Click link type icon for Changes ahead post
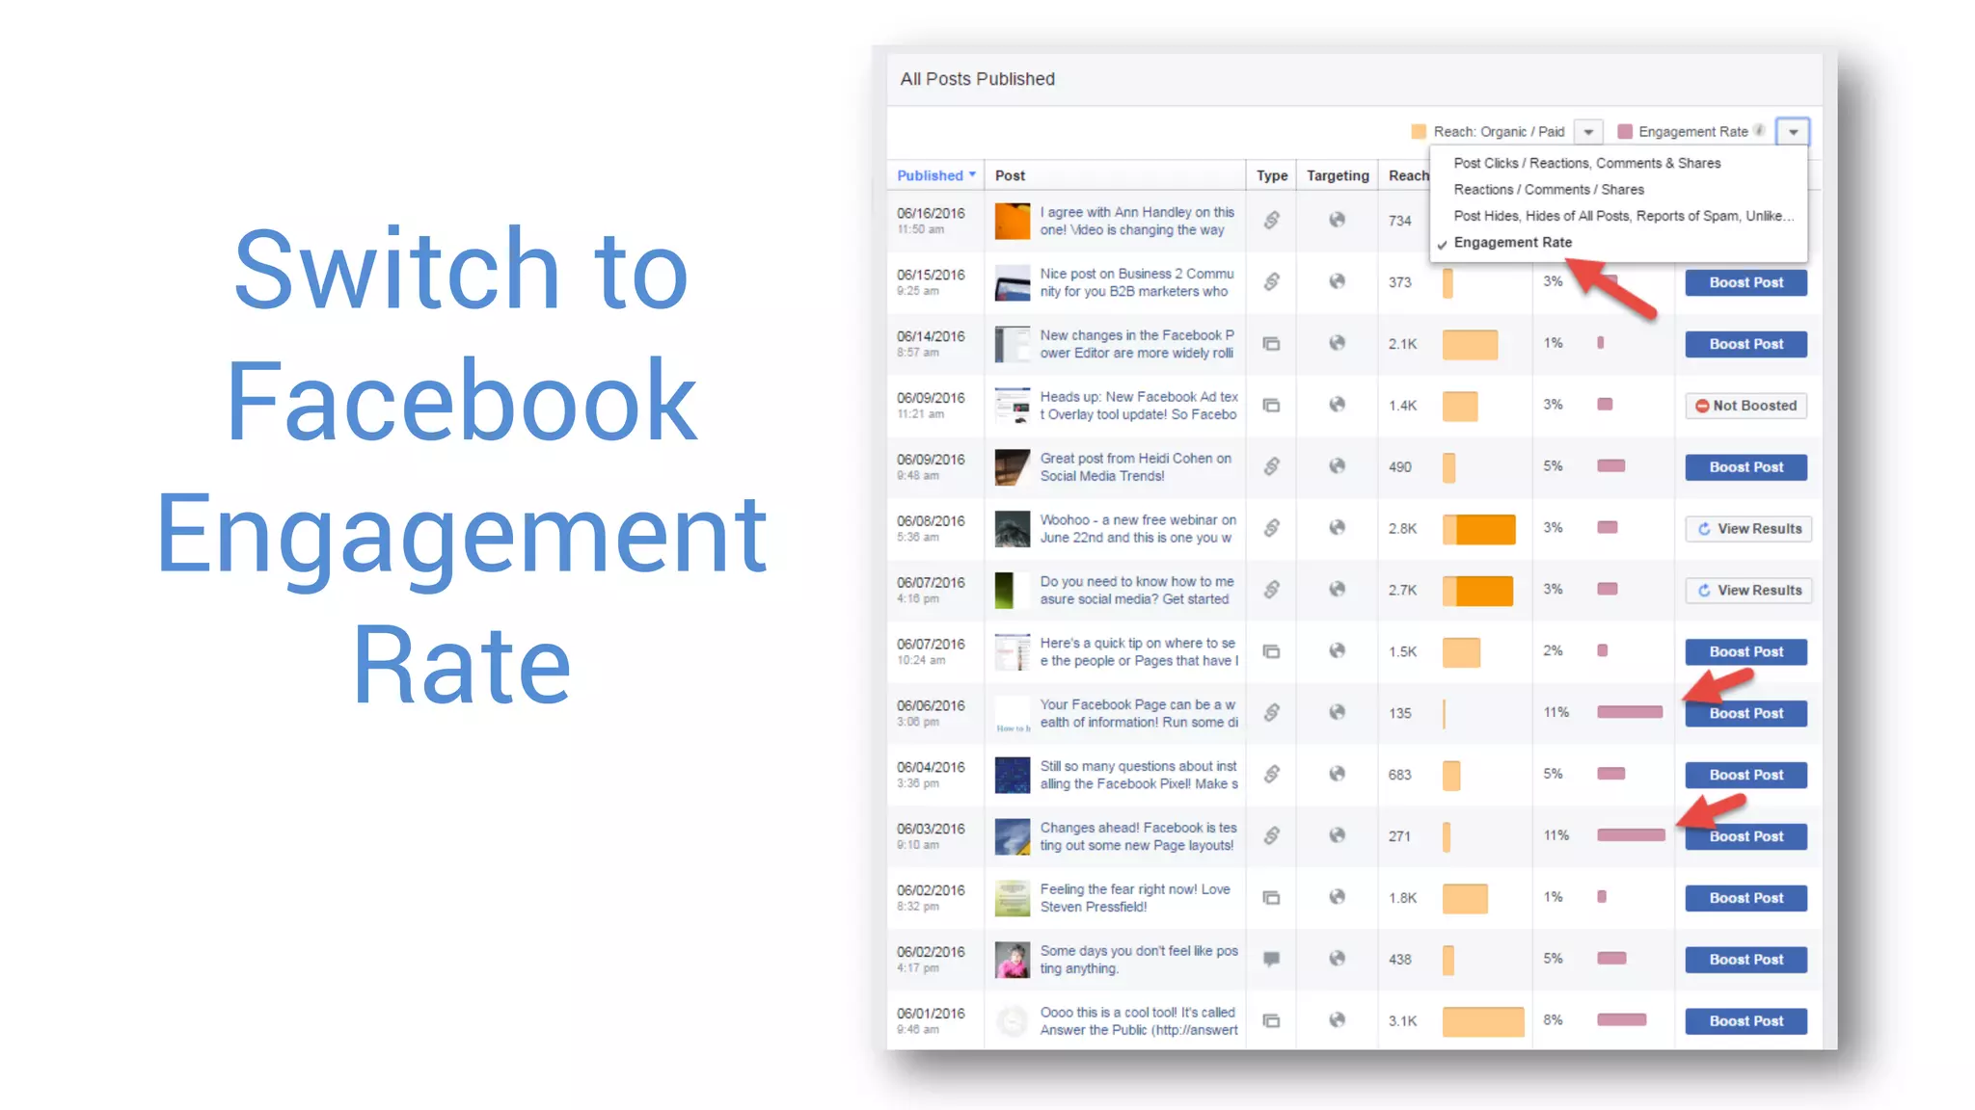 click(1272, 836)
